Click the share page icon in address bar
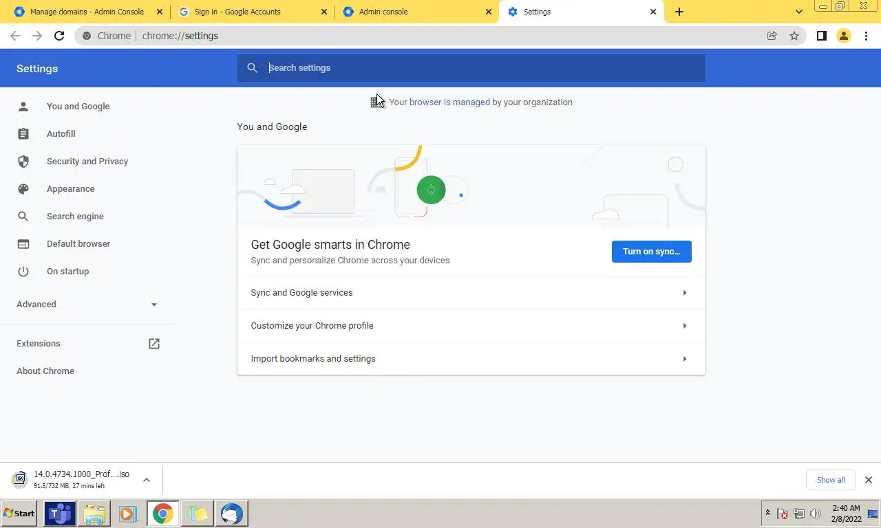This screenshot has width=881, height=528. (x=772, y=36)
